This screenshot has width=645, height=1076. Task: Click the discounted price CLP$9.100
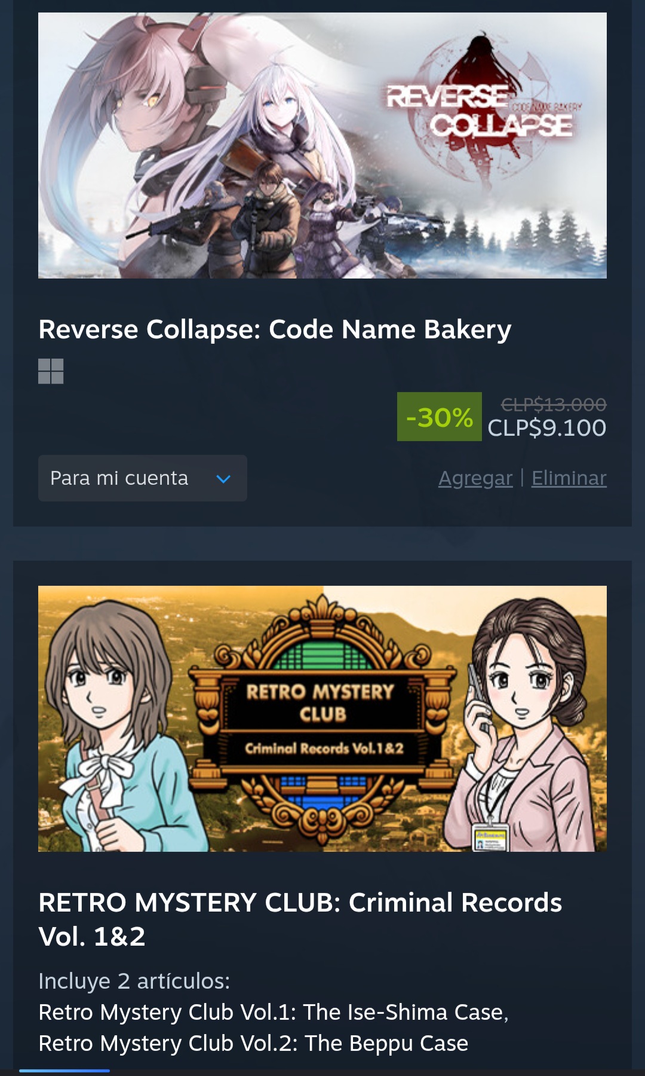[547, 428]
